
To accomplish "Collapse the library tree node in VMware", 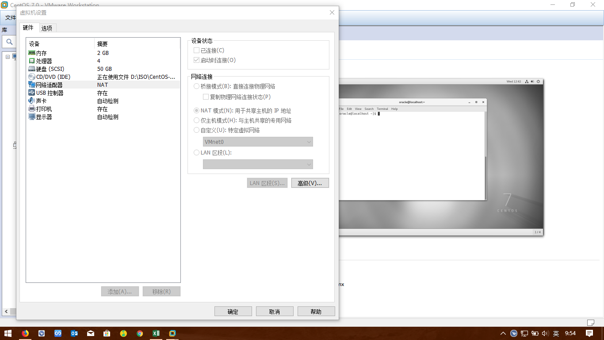I will [8, 57].
